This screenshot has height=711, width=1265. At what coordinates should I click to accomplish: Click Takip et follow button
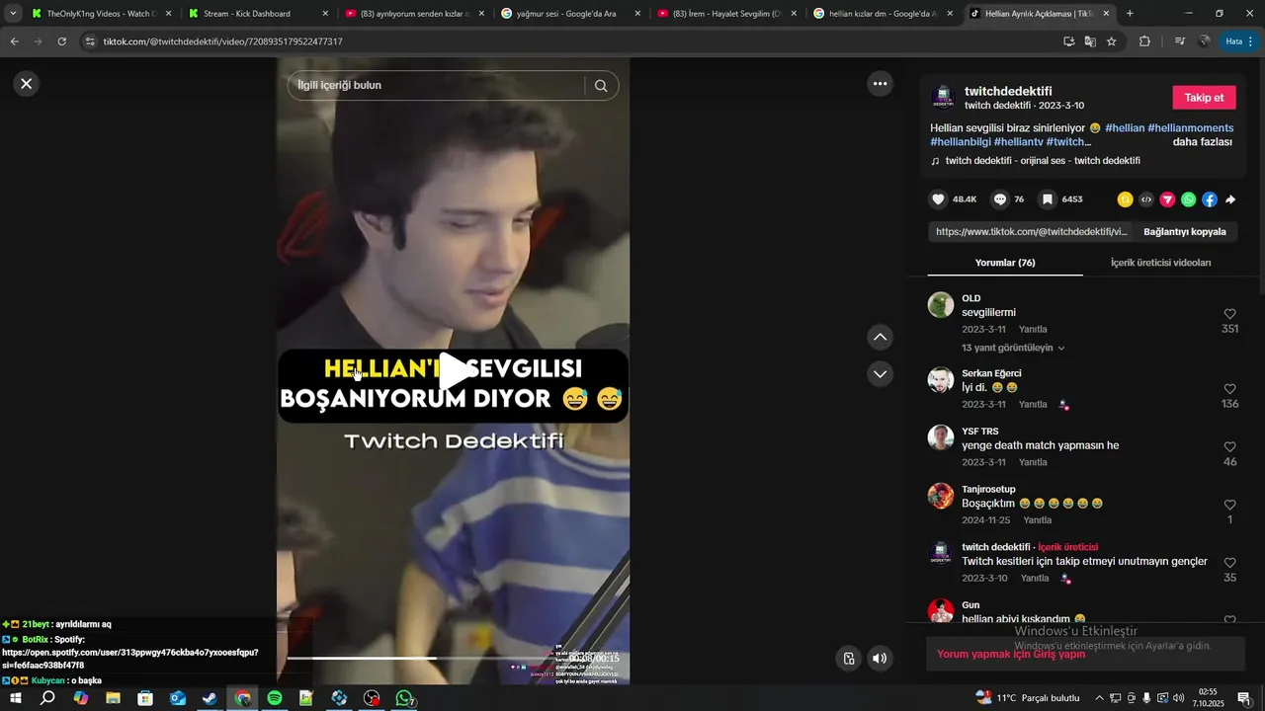click(1204, 98)
